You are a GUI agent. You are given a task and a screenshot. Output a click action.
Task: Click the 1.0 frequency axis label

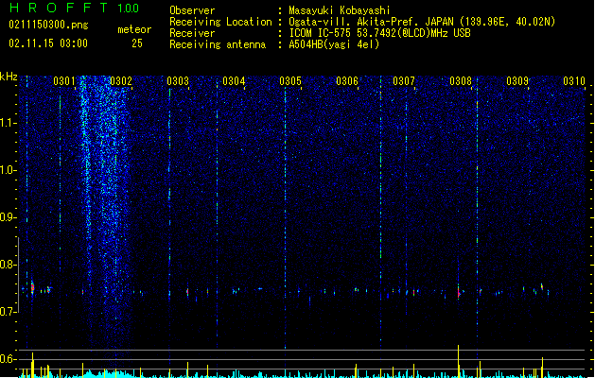pos(8,170)
